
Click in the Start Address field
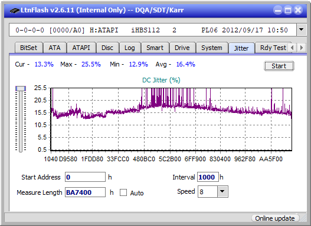tap(85, 177)
